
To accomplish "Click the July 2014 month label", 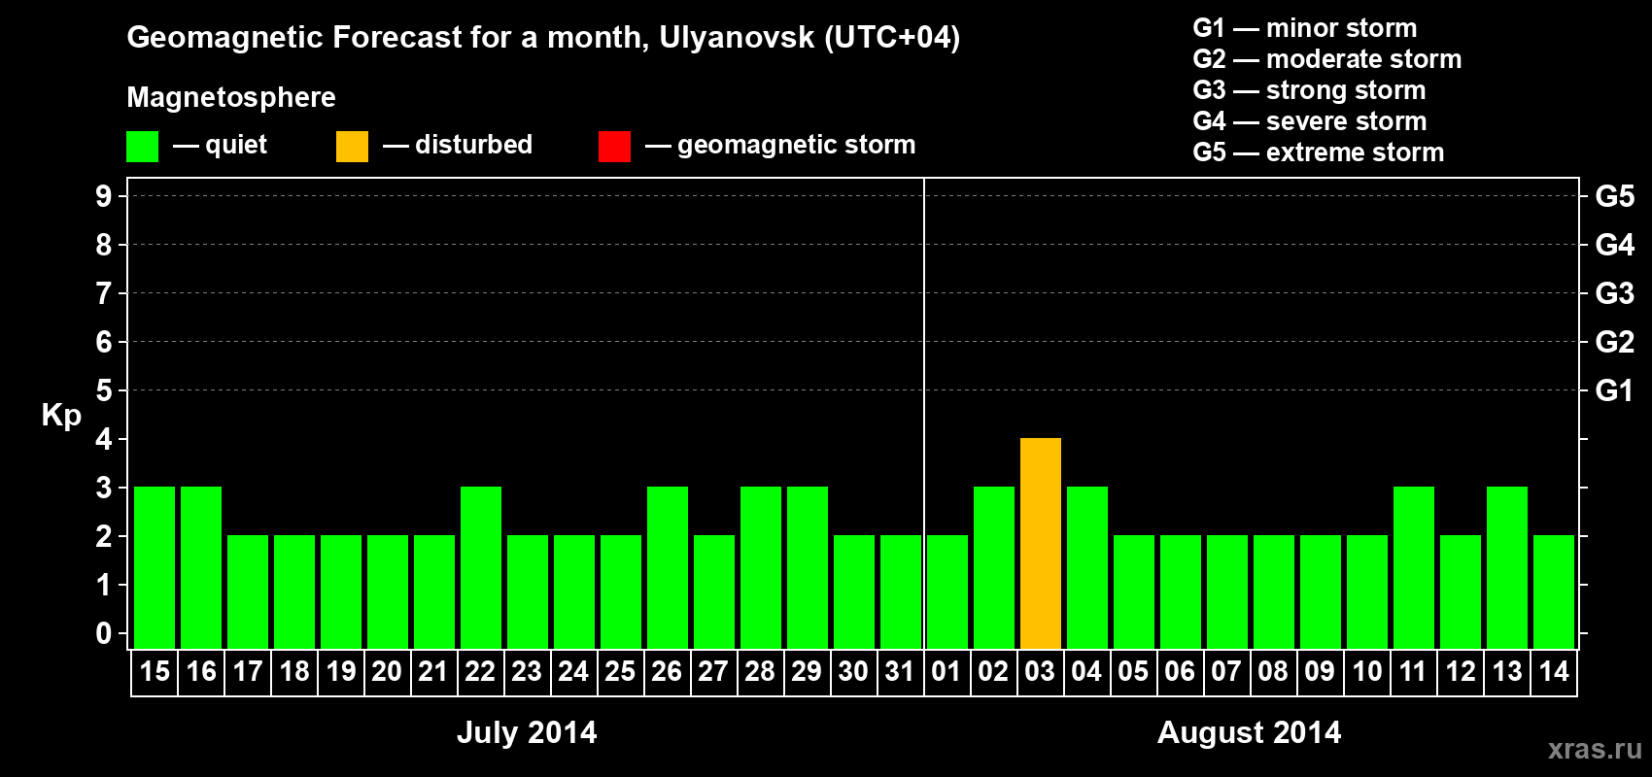I will (527, 732).
